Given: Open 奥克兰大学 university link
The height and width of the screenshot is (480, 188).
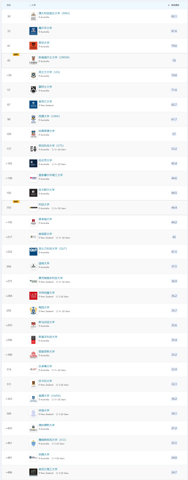Looking at the screenshot, I should point(45,101).
